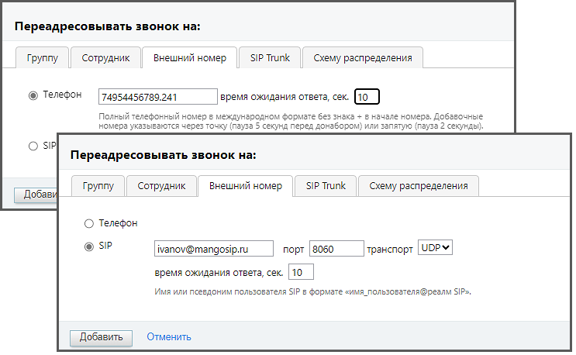Select the Телефон radio button in back window
This screenshot has height=355, width=576.
tap(33, 95)
